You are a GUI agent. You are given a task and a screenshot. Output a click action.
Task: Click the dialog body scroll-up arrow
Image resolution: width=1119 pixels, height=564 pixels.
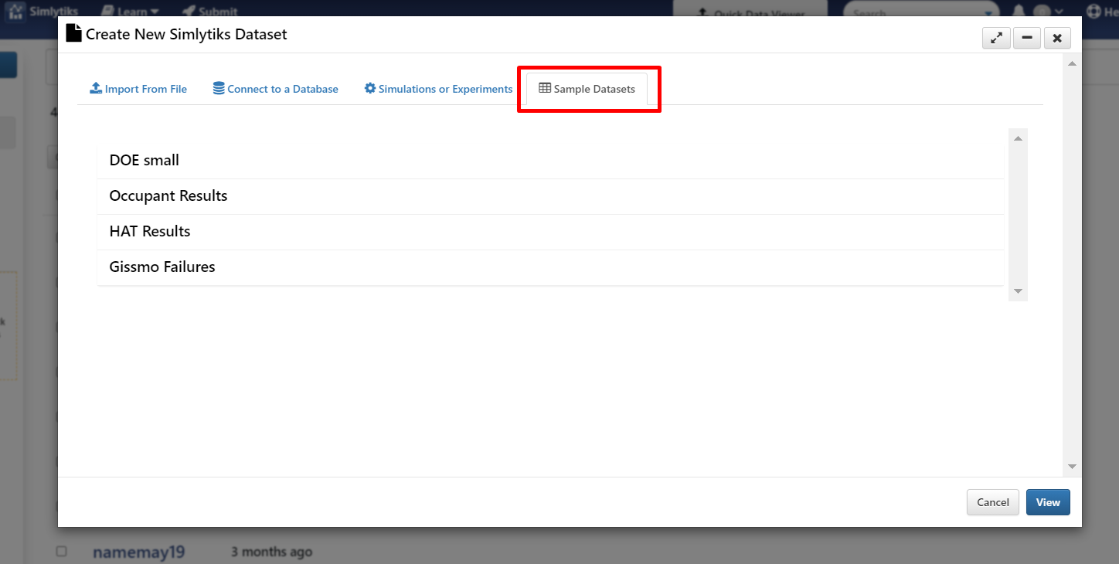click(1072, 63)
